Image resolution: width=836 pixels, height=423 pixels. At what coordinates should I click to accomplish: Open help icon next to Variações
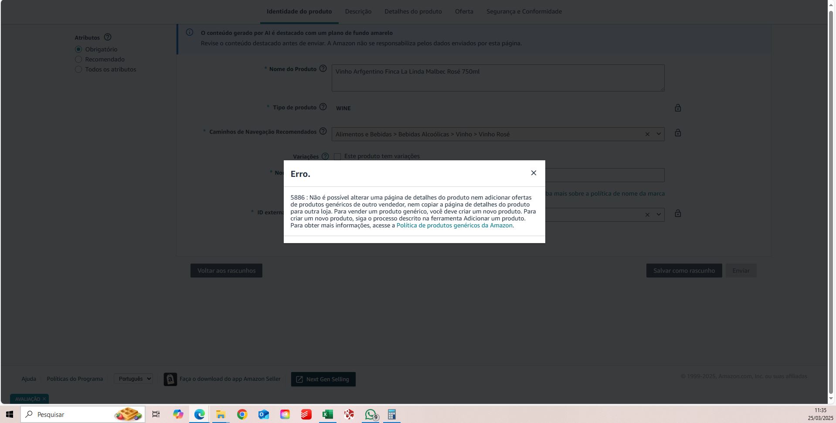(325, 156)
